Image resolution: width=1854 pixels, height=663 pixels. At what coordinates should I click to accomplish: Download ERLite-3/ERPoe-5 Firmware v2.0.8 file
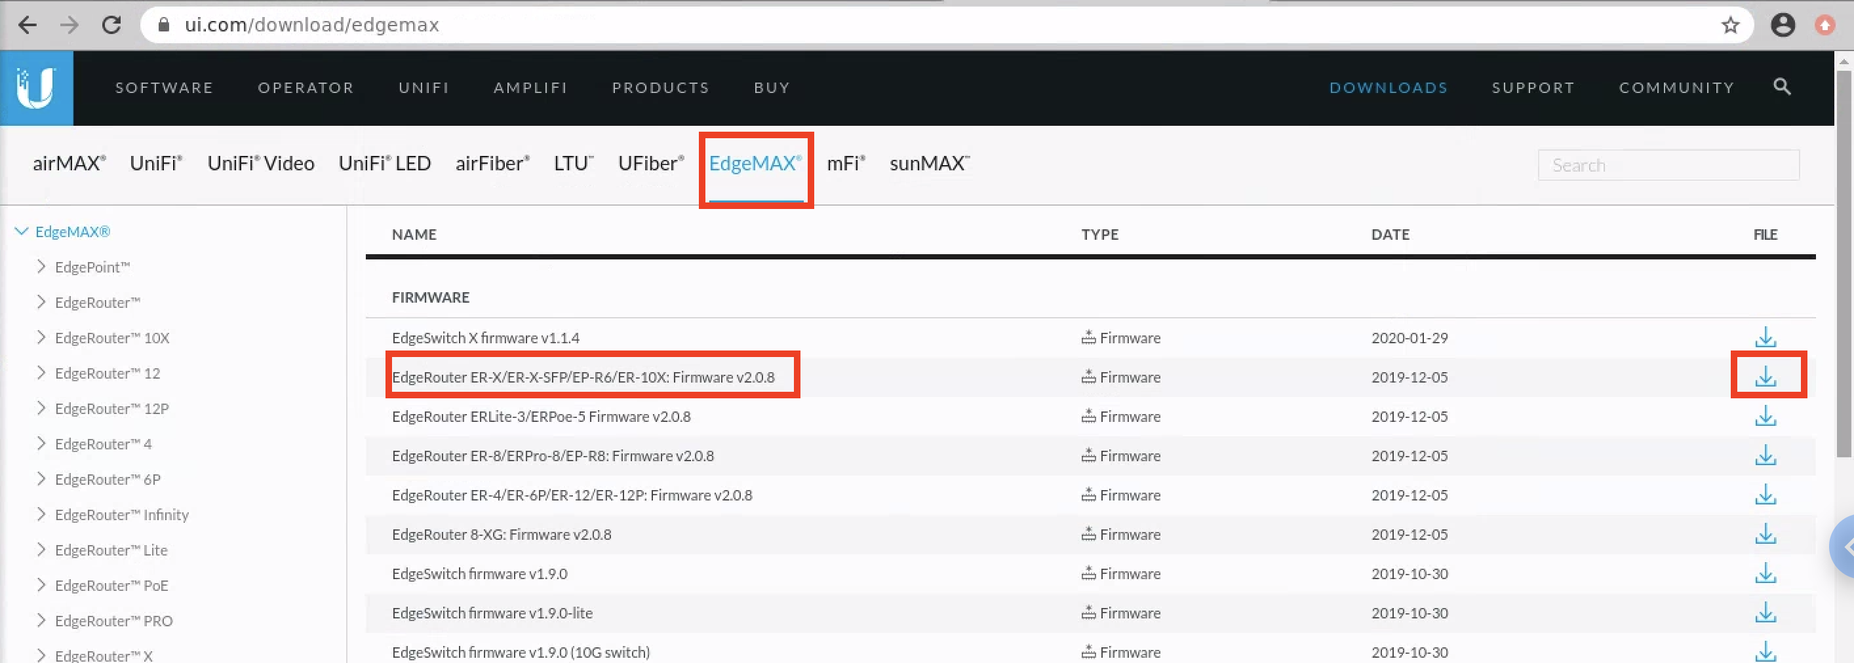[1765, 417]
